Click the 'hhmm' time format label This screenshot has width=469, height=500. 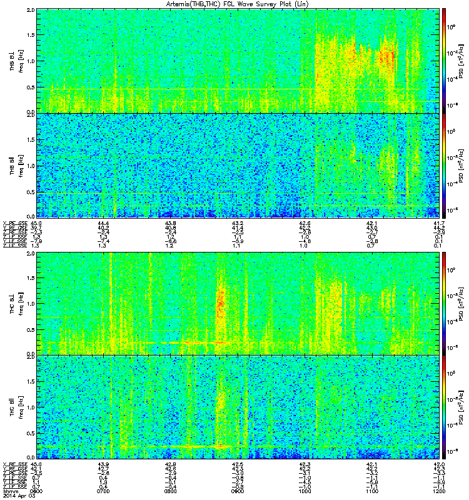tap(11, 491)
